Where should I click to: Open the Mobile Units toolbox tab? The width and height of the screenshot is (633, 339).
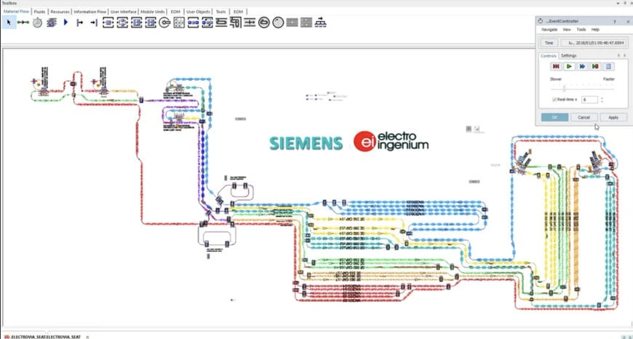[x=153, y=12]
